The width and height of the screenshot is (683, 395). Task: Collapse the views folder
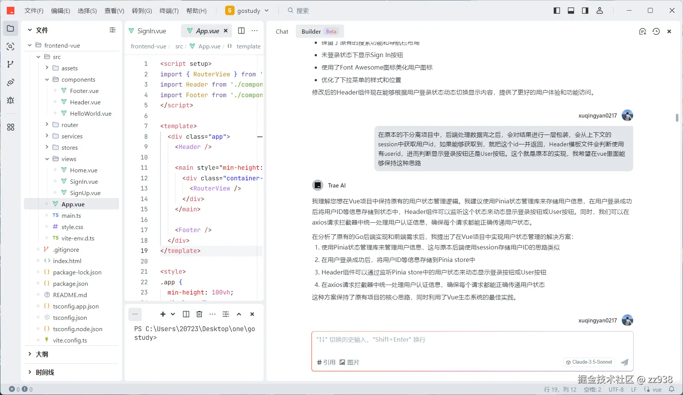[47, 159]
